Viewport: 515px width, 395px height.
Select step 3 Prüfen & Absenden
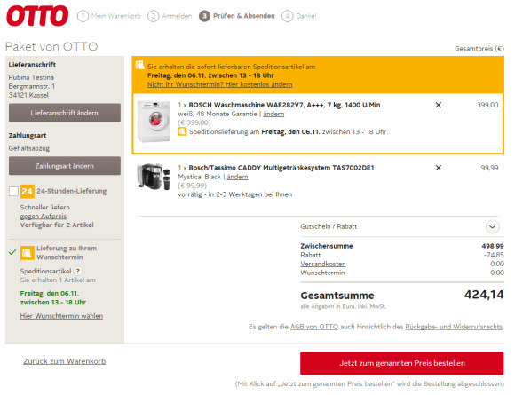(x=237, y=16)
